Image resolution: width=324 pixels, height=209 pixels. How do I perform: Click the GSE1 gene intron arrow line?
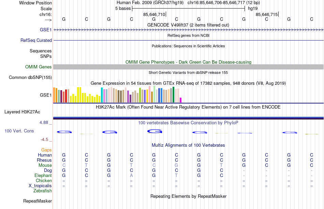click(x=189, y=30)
